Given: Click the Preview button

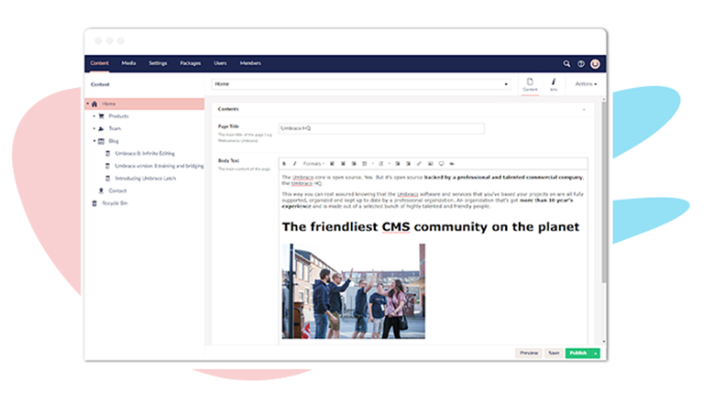Looking at the screenshot, I should pos(528,354).
